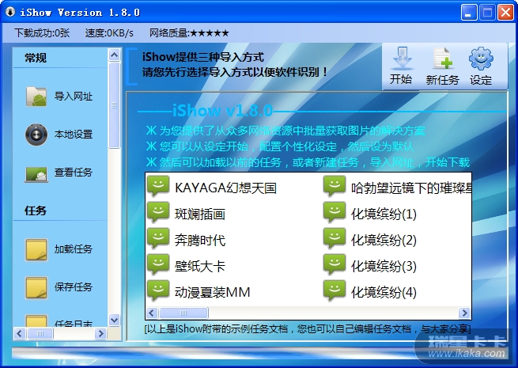Close the iShow window
Screen dimensions: 518x368
(506, 13)
